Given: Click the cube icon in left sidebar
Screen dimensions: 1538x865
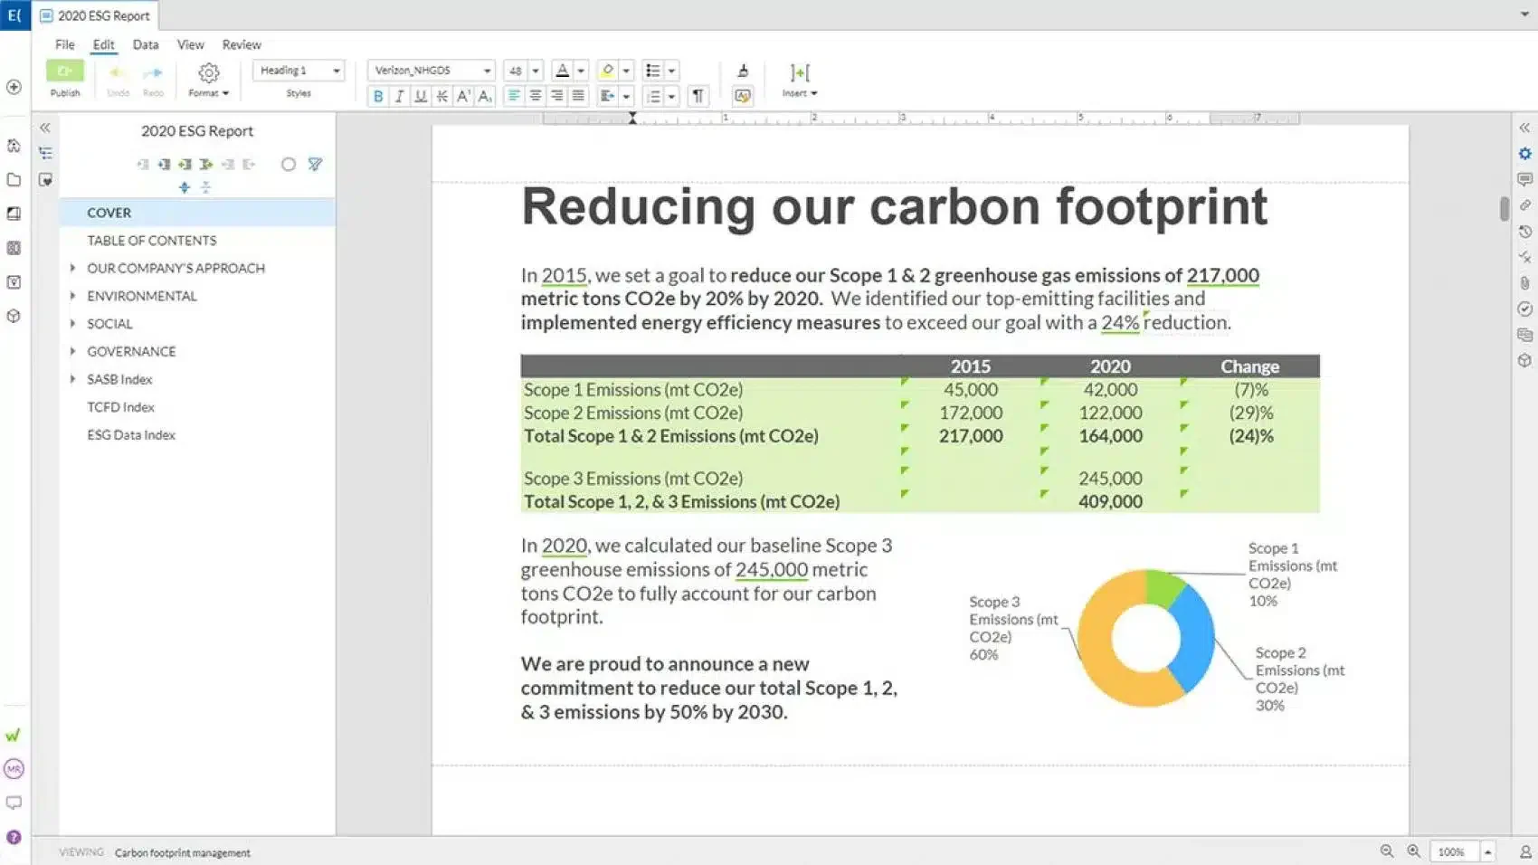Looking at the screenshot, I should (x=14, y=316).
